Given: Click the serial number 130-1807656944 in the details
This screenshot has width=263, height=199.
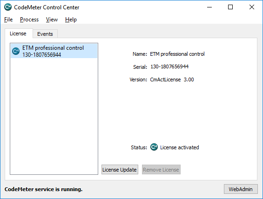Looking at the screenshot, I should (x=169, y=66).
